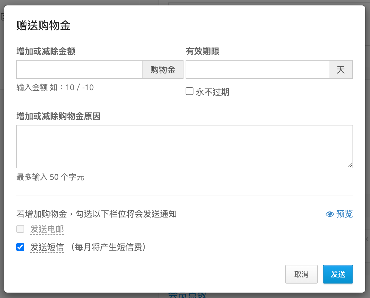Click the 天 unit addon label
Screen dimensions: 370x298
[341, 69]
